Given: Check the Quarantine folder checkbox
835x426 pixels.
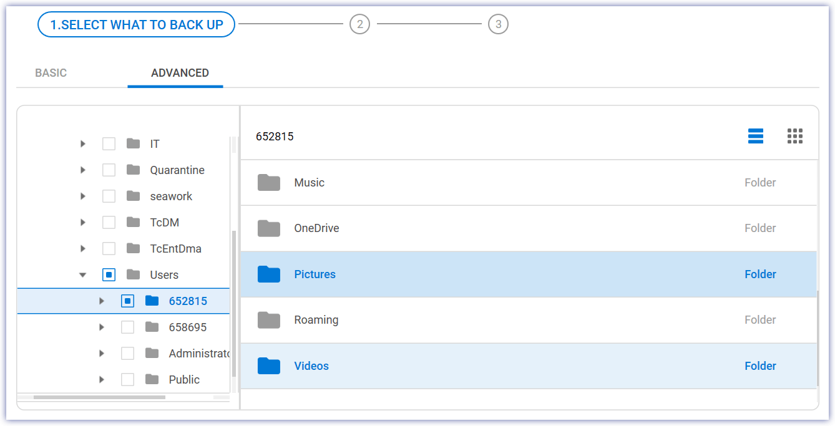Looking at the screenshot, I should (109, 170).
